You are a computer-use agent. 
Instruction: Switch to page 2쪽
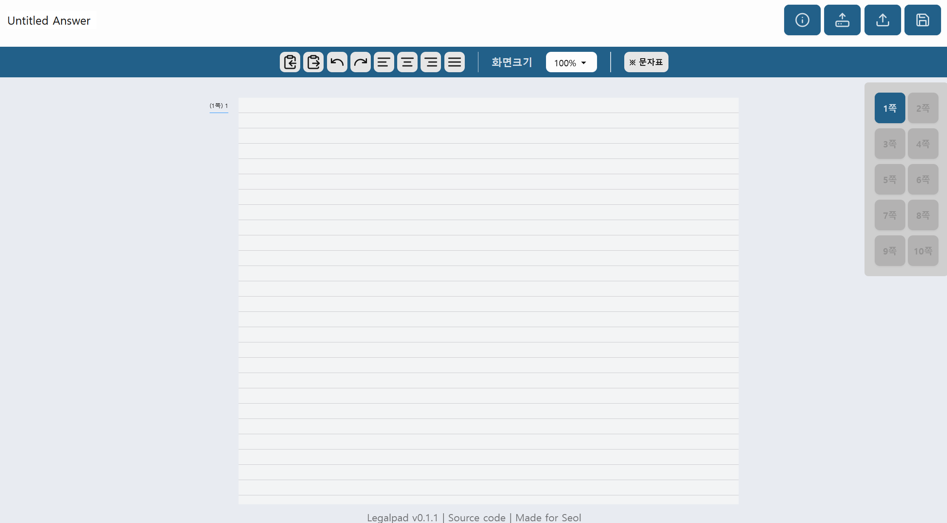923,108
